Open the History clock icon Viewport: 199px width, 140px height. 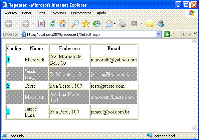click(x=97, y=24)
